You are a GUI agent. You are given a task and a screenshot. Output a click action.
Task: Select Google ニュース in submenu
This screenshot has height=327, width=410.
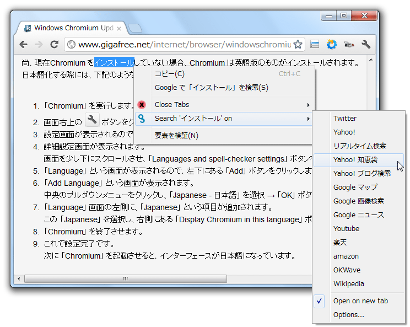359,215
